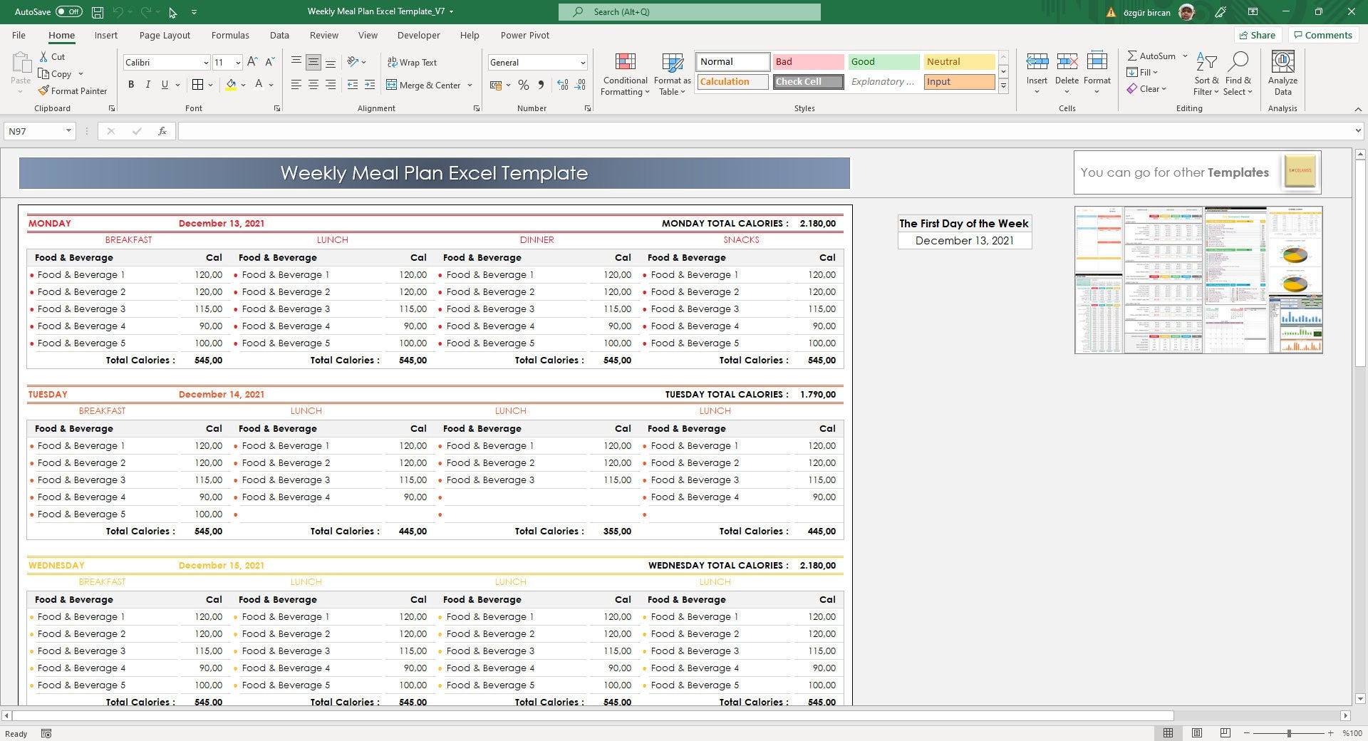The width and height of the screenshot is (1368, 741).
Task: Open the font name Calibri dropdown
Action: [x=206, y=63]
